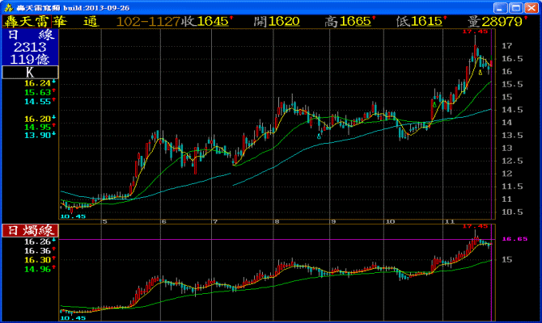
Task: Click the cyan 13.90 moving average value
Action: (x=37, y=136)
